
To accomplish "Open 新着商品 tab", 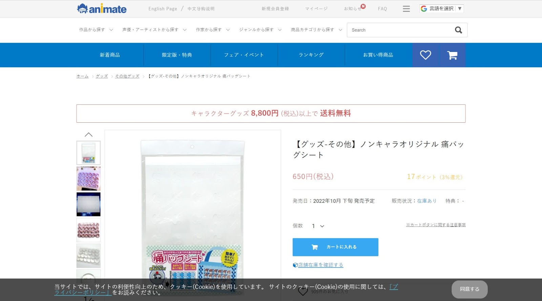I will pyautogui.click(x=110, y=55).
